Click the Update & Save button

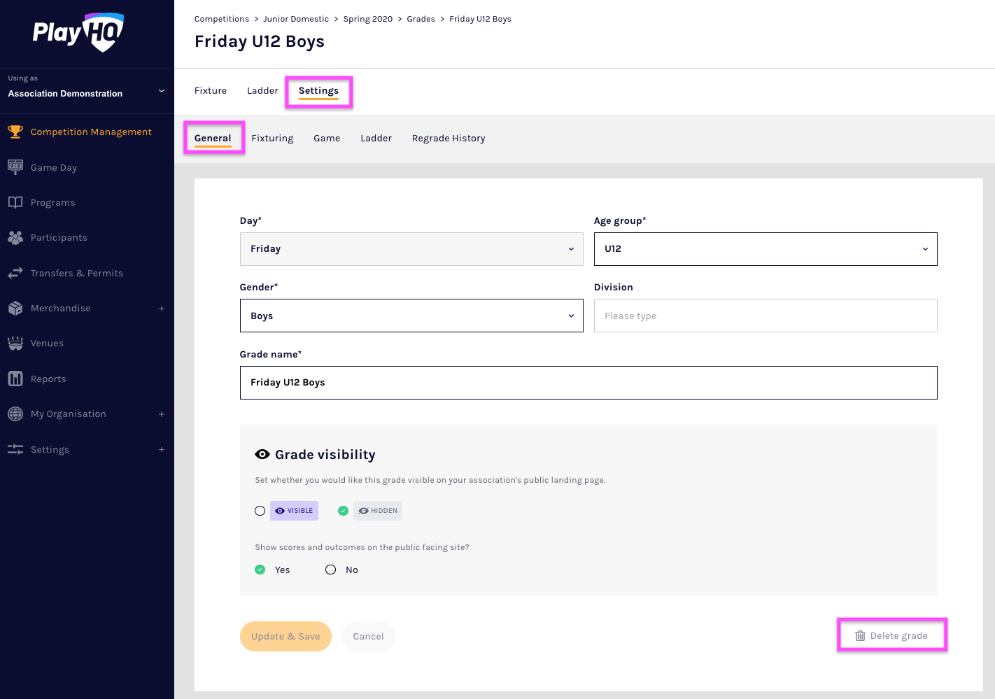tap(285, 636)
